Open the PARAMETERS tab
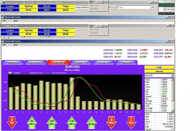The image size is (190, 131). (36, 62)
